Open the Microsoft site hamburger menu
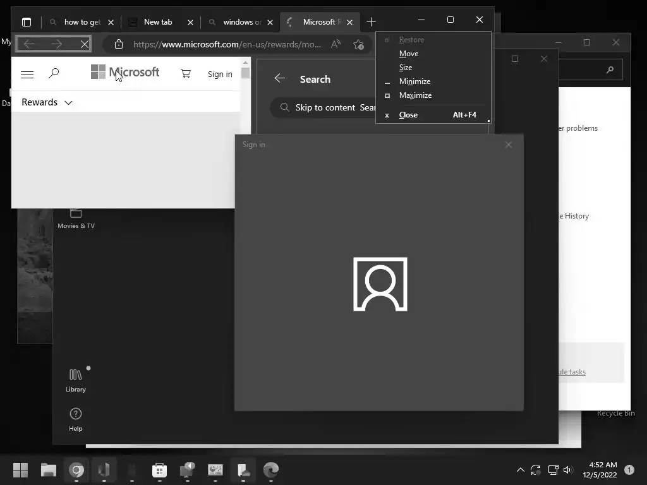The image size is (647, 485). [x=27, y=75]
